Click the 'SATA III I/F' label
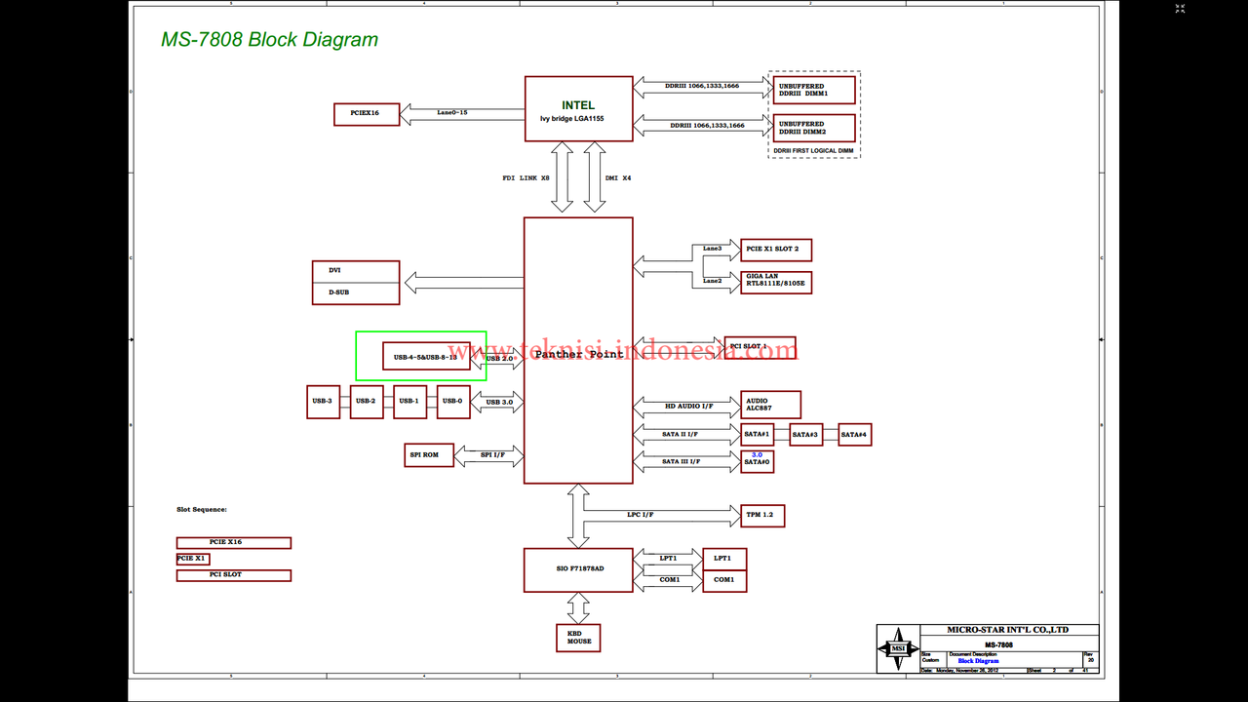1248x702 pixels. pyautogui.click(x=681, y=461)
